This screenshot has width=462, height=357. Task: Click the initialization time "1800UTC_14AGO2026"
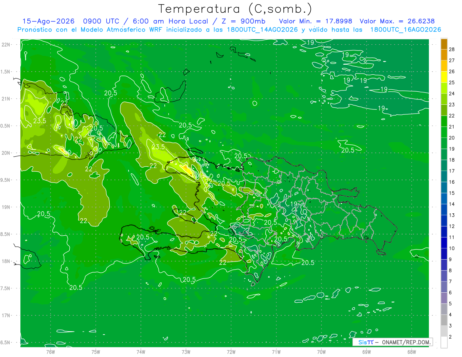click(x=263, y=30)
